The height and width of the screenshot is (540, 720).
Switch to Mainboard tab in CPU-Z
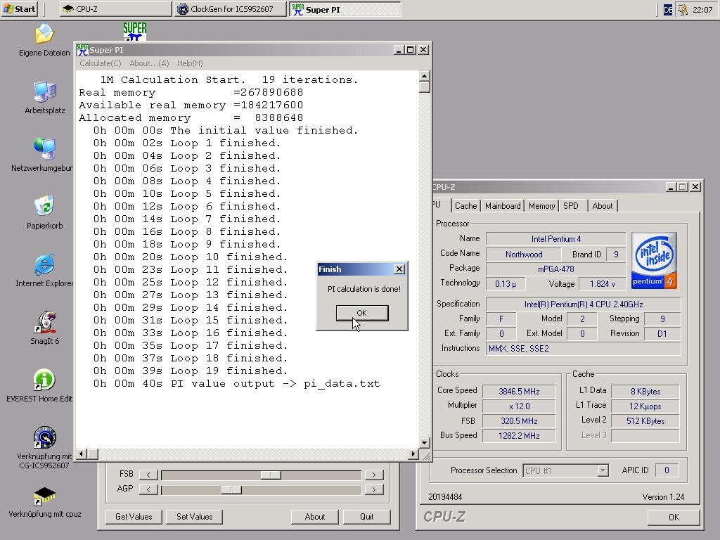click(x=503, y=206)
